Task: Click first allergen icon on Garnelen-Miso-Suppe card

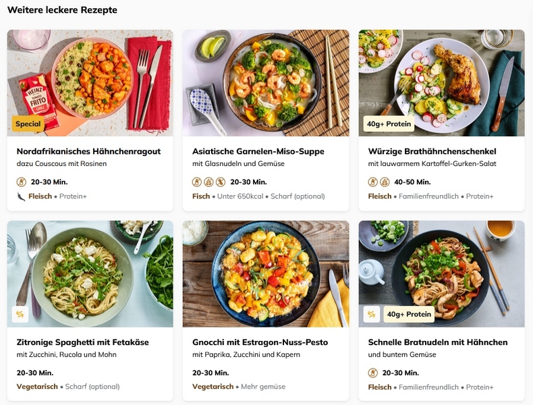Action: [x=197, y=182]
